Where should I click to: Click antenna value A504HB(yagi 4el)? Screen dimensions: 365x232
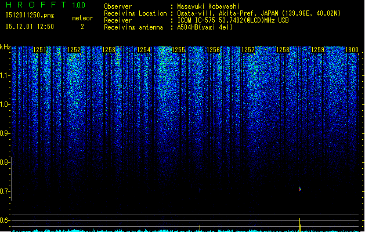tap(205, 27)
